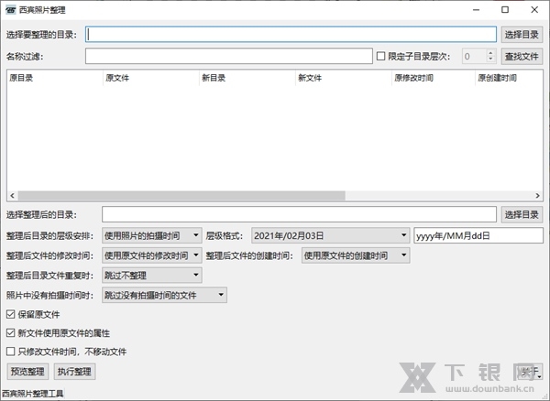Enable the 限定子目录层次 checkbox

(381, 56)
